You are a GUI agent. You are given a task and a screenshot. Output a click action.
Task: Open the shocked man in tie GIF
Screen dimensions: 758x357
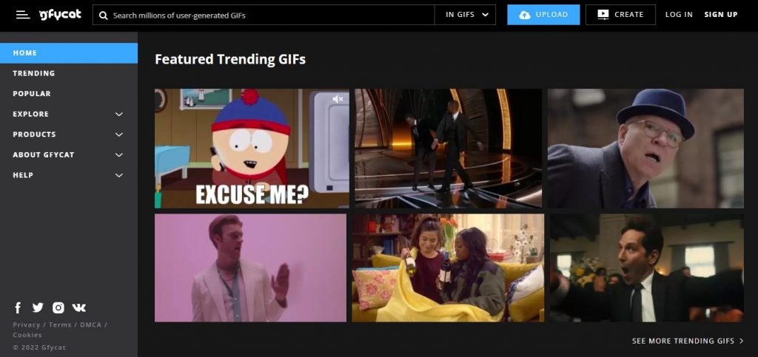pos(647,268)
